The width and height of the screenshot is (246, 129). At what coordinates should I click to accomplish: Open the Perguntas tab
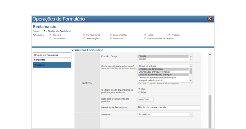(52, 60)
